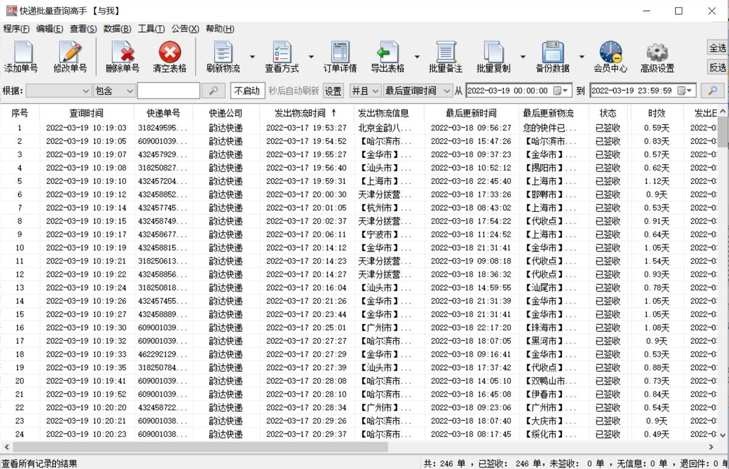Open 订单详情 order details
729x469 pixels.
340,56
